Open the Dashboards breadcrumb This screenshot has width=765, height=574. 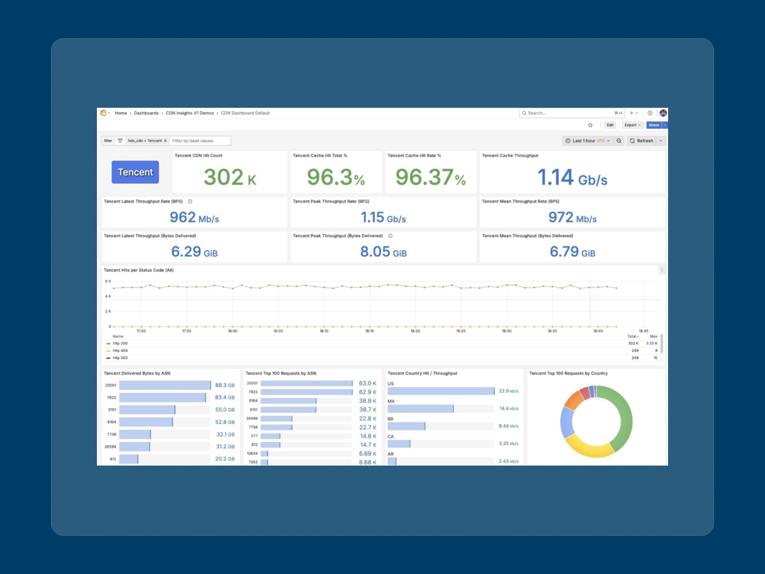point(147,113)
